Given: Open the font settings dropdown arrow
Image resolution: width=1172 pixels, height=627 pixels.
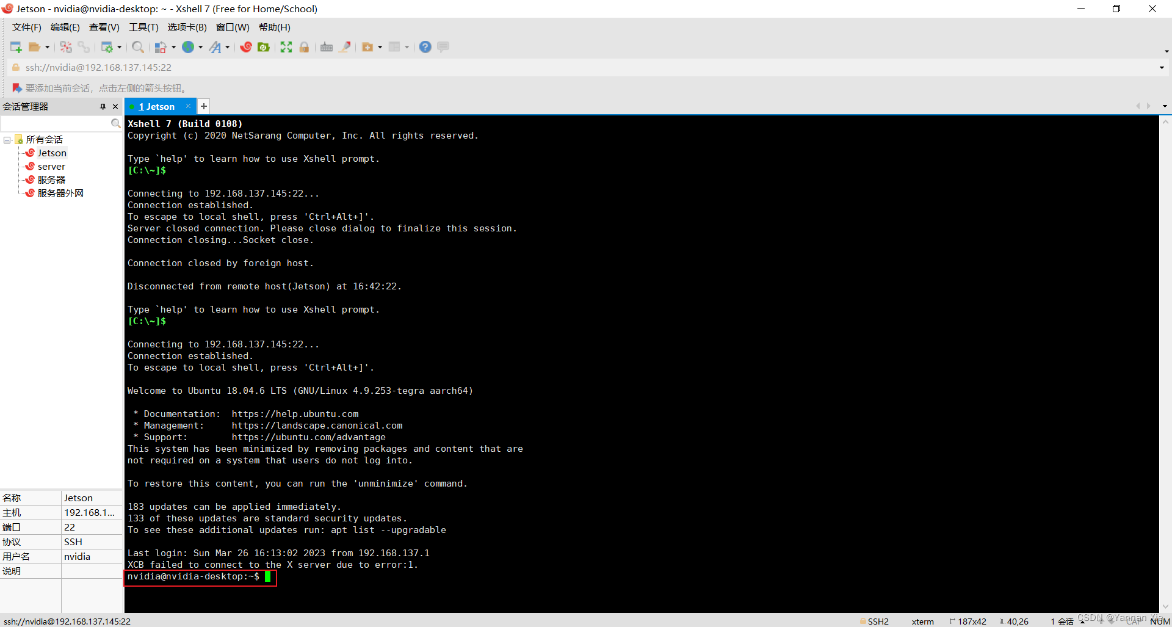Looking at the screenshot, I should pyautogui.click(x=227, y=47).
